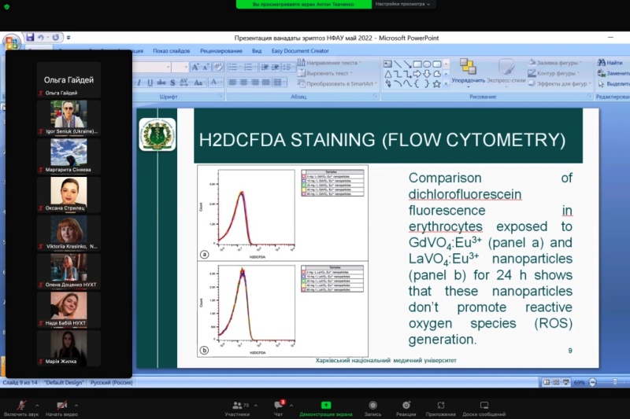
Task: Choose the right block arrow shape
Action: (x=417, y=74)
